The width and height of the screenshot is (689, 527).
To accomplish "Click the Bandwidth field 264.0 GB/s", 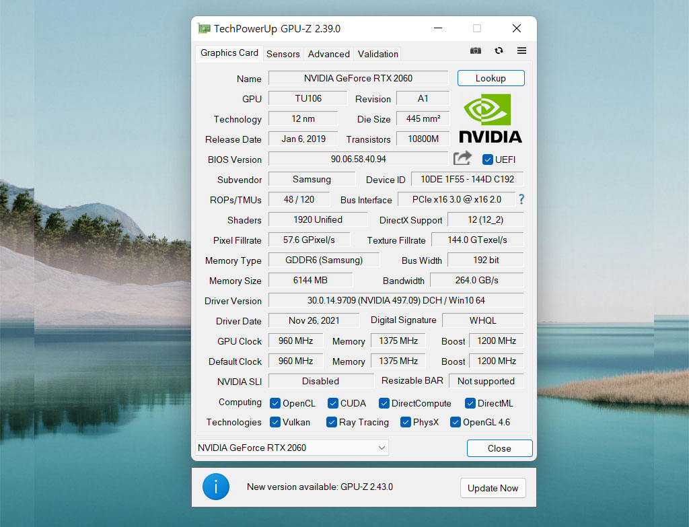I will point(477,280).
